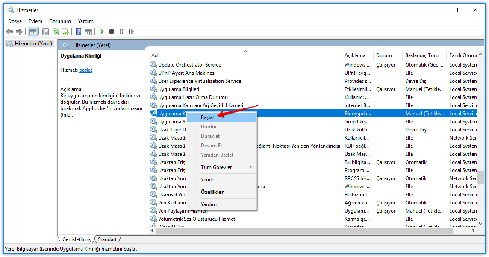Select the Update Orchestrator Service row
Screen dimensions: 489x257
pyautogui.click(x=188, y=64)
